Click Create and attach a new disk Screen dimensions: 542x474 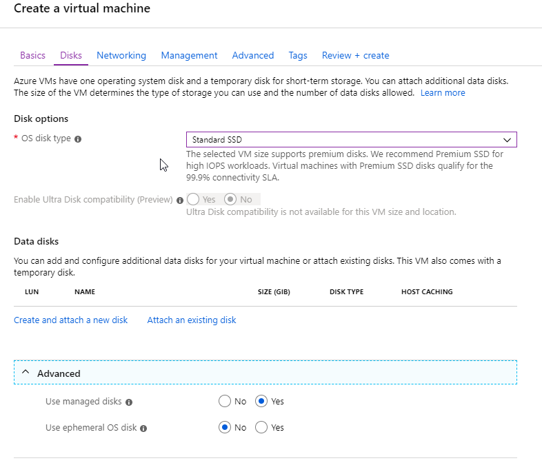[x=71, y=320]
